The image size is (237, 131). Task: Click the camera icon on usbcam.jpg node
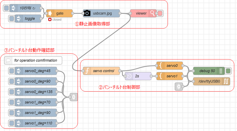[x=87, y=13]
